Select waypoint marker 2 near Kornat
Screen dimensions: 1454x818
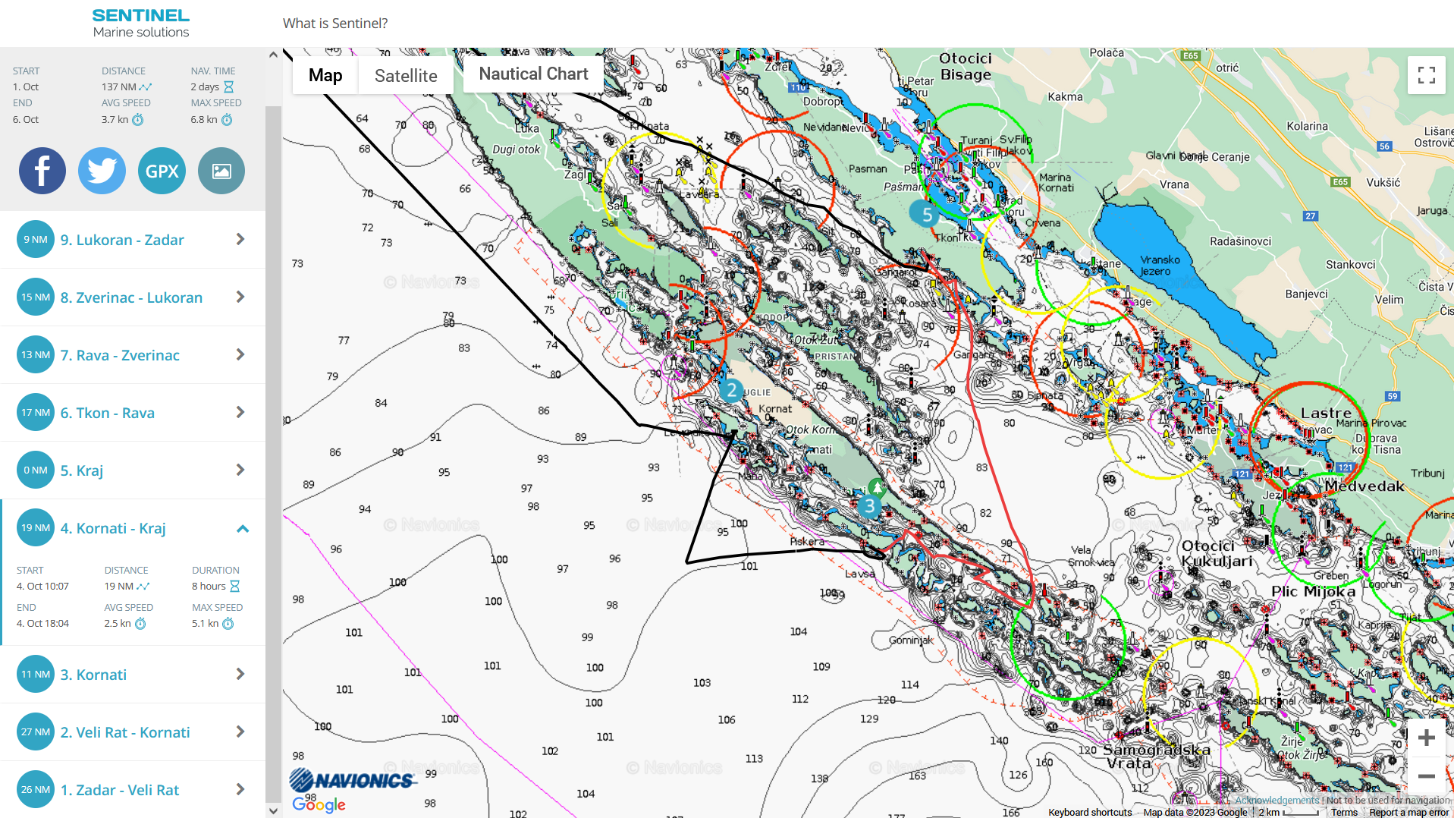click(x=731, y=391)
